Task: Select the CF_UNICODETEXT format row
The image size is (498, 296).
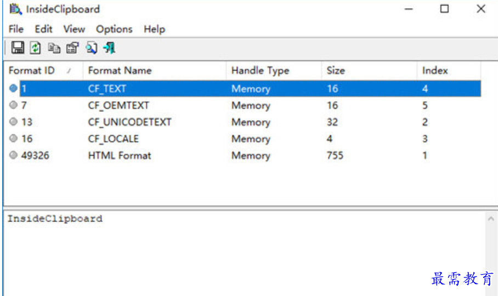Action: [x=245, y=122]
